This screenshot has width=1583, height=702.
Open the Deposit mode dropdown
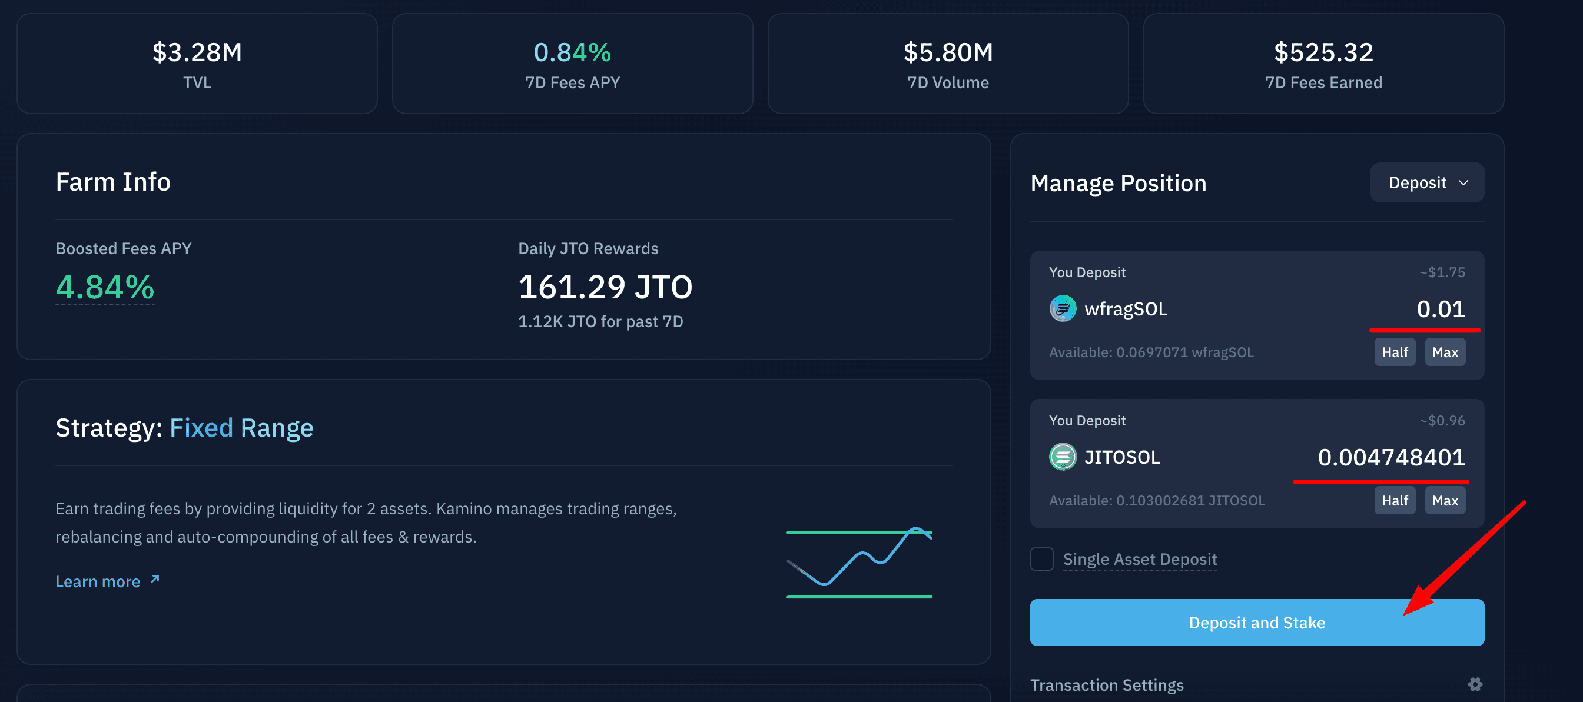point(1427,182)
